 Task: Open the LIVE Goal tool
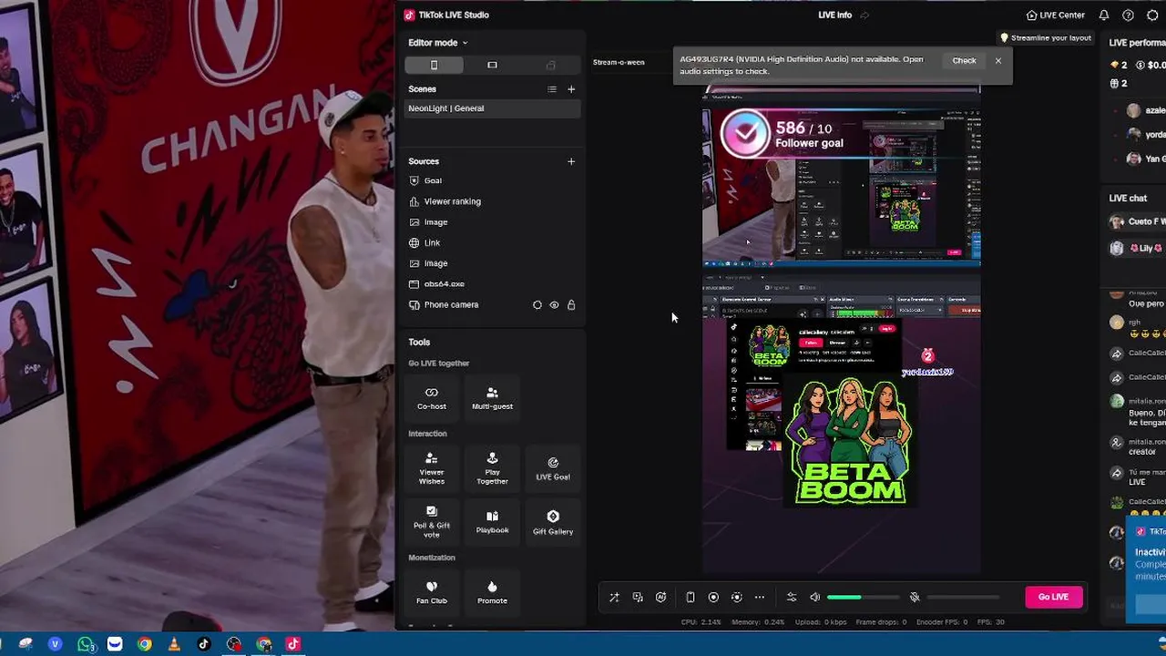[553, 468]
